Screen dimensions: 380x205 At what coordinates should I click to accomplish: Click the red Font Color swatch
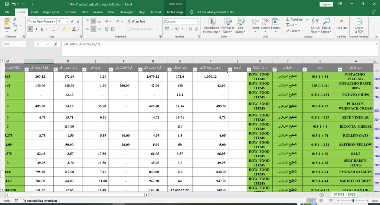tap(74, 29)
